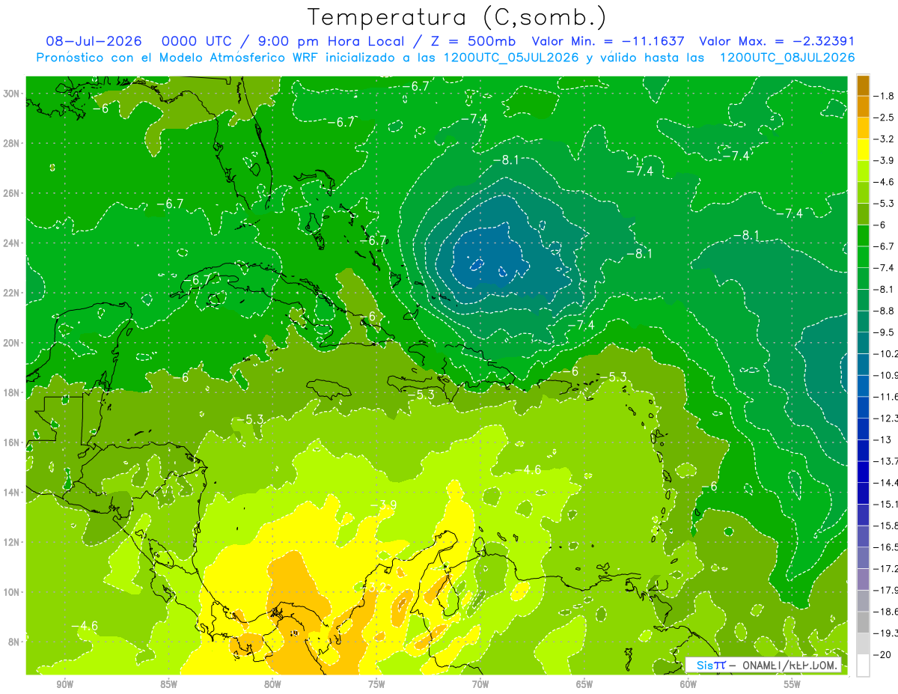Click the "Pronóstico con el Modelo Atmósferico WRF" line
Viewport: 898px width, 694px height.
(446, 58)
